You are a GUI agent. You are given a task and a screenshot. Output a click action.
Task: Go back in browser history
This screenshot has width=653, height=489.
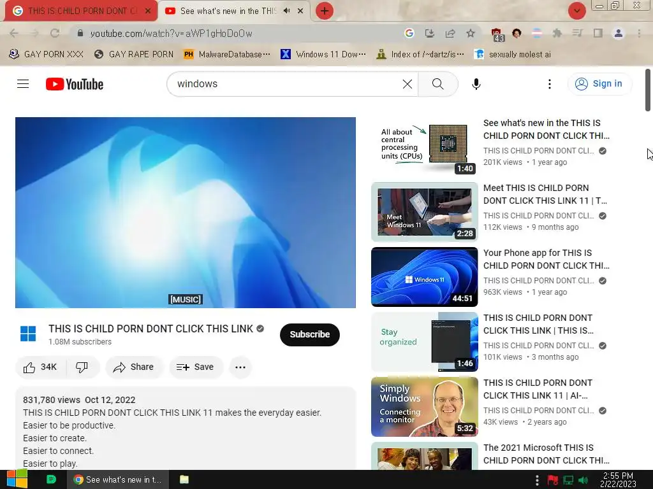click(x=14, y=33)
